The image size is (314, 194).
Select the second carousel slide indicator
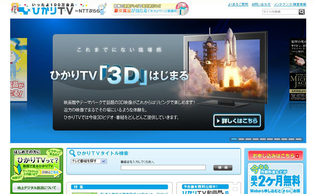(241, 139)
